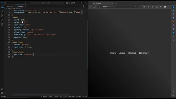This screenshot has width=176, height=99.
Task: Click errors and warnings status indicator
Action: point(4,97)
